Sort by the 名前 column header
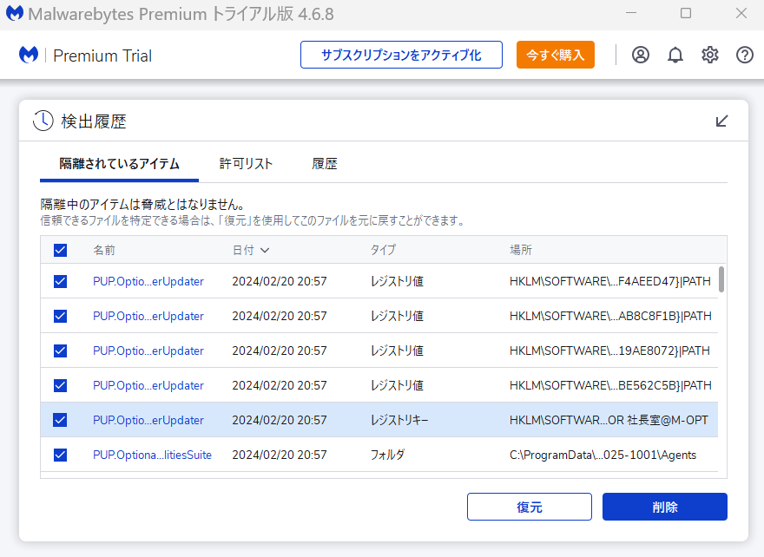Screen dimensions: 764x557 [x=104, y=250]
